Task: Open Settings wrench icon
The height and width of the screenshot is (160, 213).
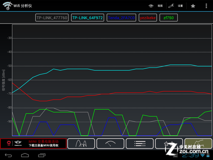Action: point(171,6)
